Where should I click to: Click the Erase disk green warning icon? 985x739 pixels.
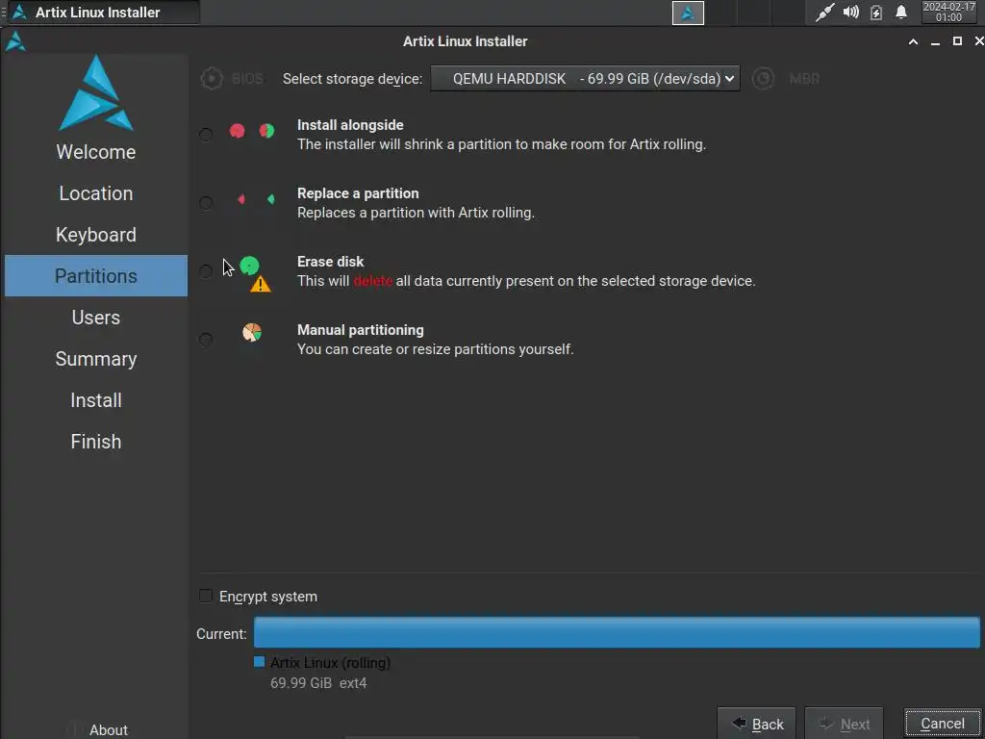[x=256, y=274]
